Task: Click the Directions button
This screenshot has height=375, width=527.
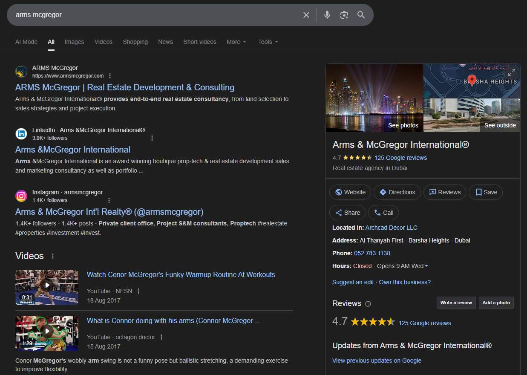Action: [397, 192]
